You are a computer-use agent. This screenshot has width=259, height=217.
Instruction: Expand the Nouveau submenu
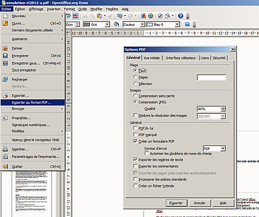pos(62,16)
